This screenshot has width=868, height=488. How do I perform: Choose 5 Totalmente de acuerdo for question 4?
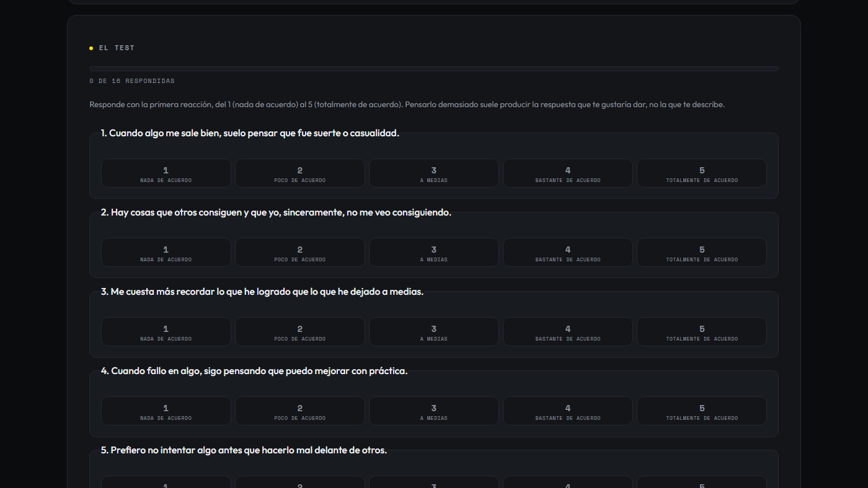coord(702,411)
